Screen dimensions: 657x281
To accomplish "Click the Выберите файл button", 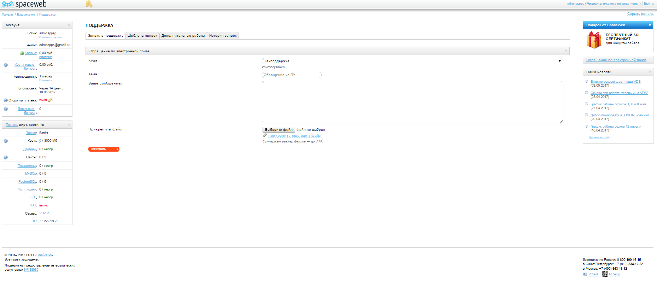I will [x=279, y=130].
